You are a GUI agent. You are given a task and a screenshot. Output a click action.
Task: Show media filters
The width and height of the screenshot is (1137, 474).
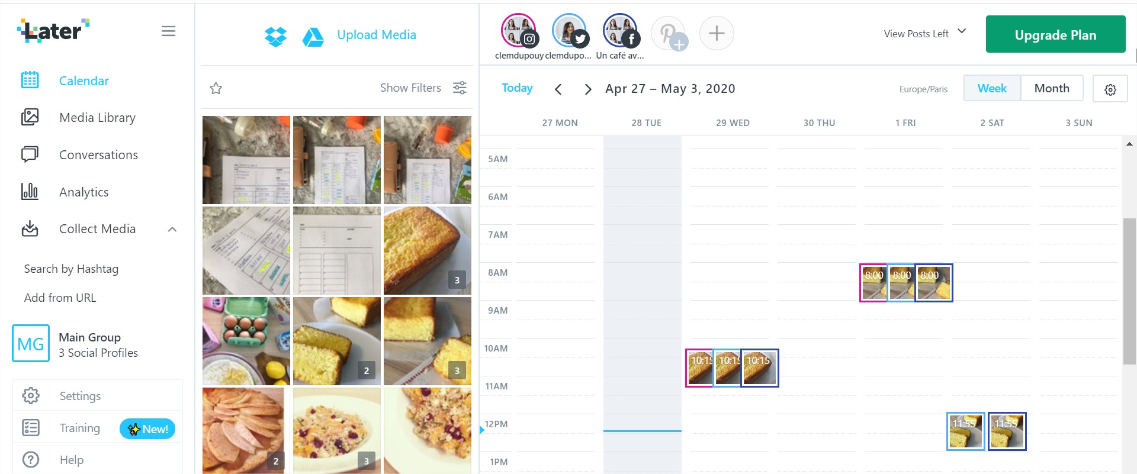coord(423,88)
